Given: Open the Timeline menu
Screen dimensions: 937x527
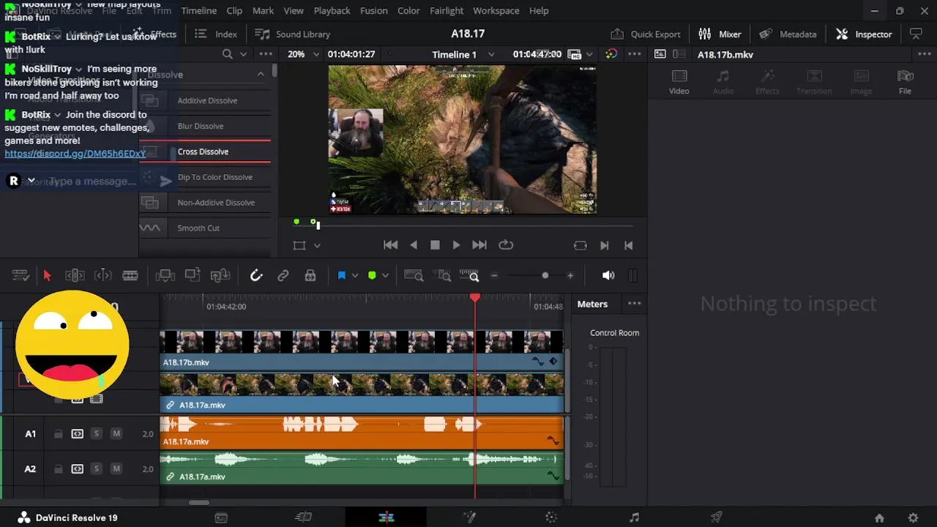Looking at the screenshot, I should 198,10.
